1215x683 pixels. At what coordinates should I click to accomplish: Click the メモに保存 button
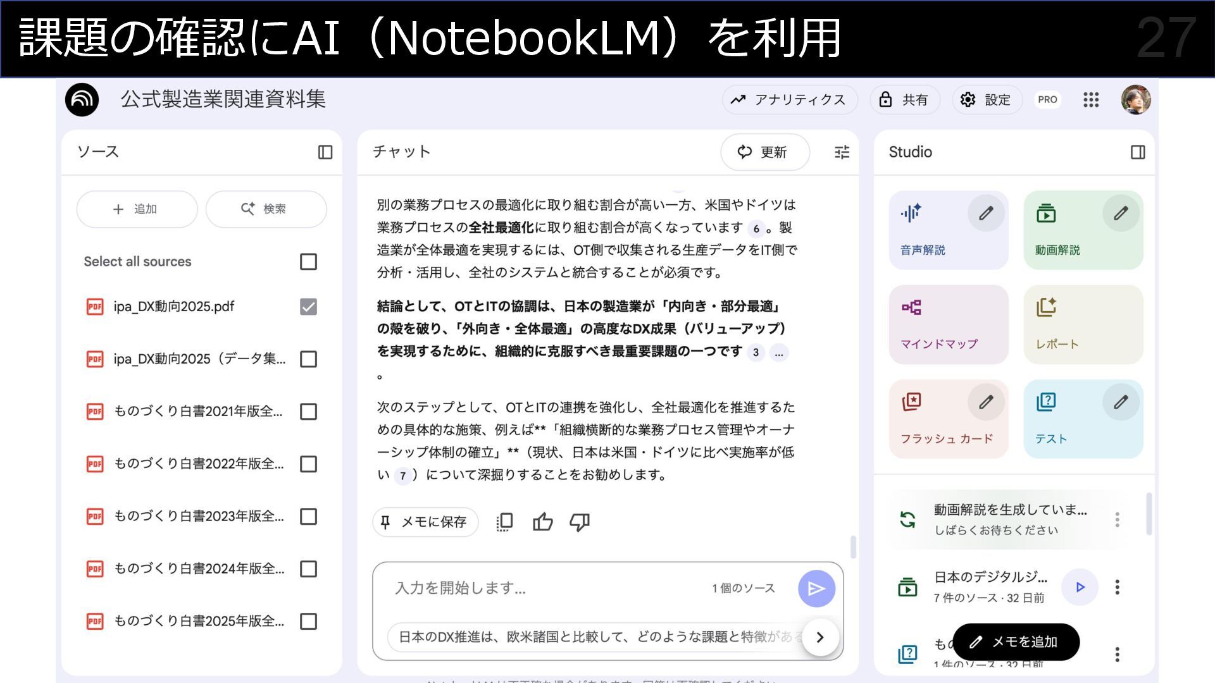tap(425, 522)
